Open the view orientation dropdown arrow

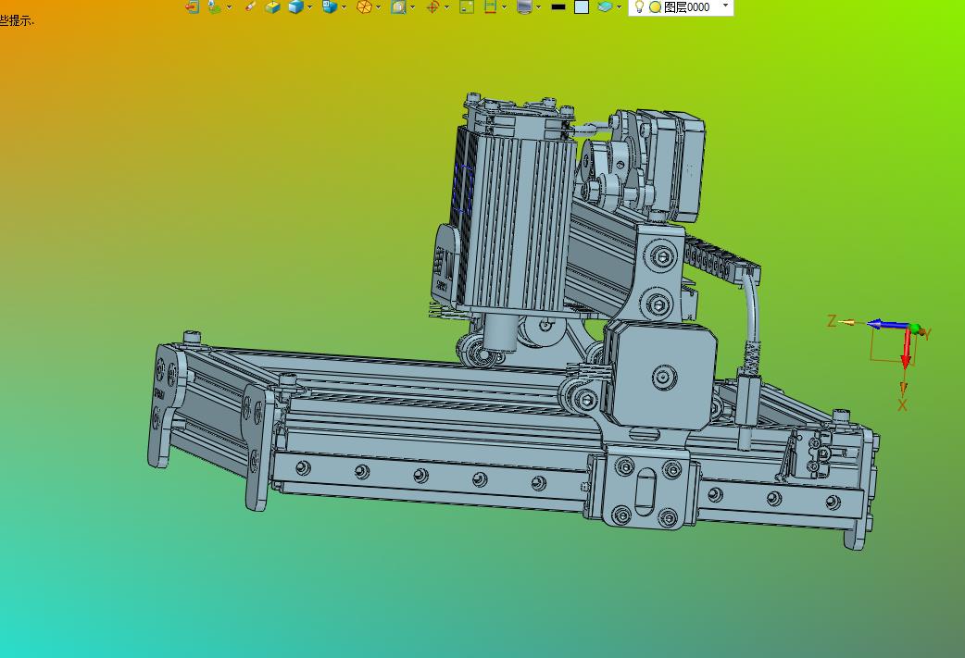(x=344, y=6)
